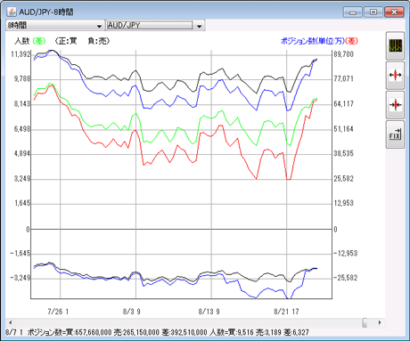This screenshot has height=341, width=410.
Task: Click the 7/26 1 date label
Action: tap(58, 312)
